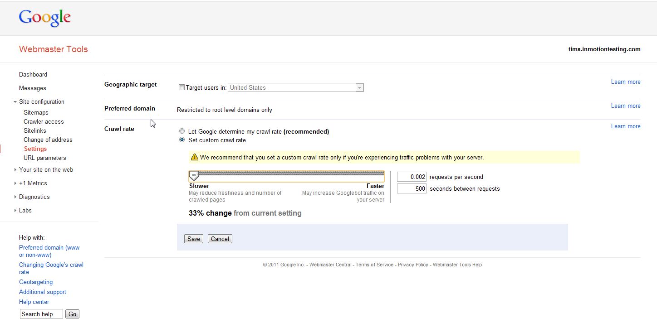This screenshot has width=657, height=323.
Task: Open the Help center link
Action: (34, 302)
